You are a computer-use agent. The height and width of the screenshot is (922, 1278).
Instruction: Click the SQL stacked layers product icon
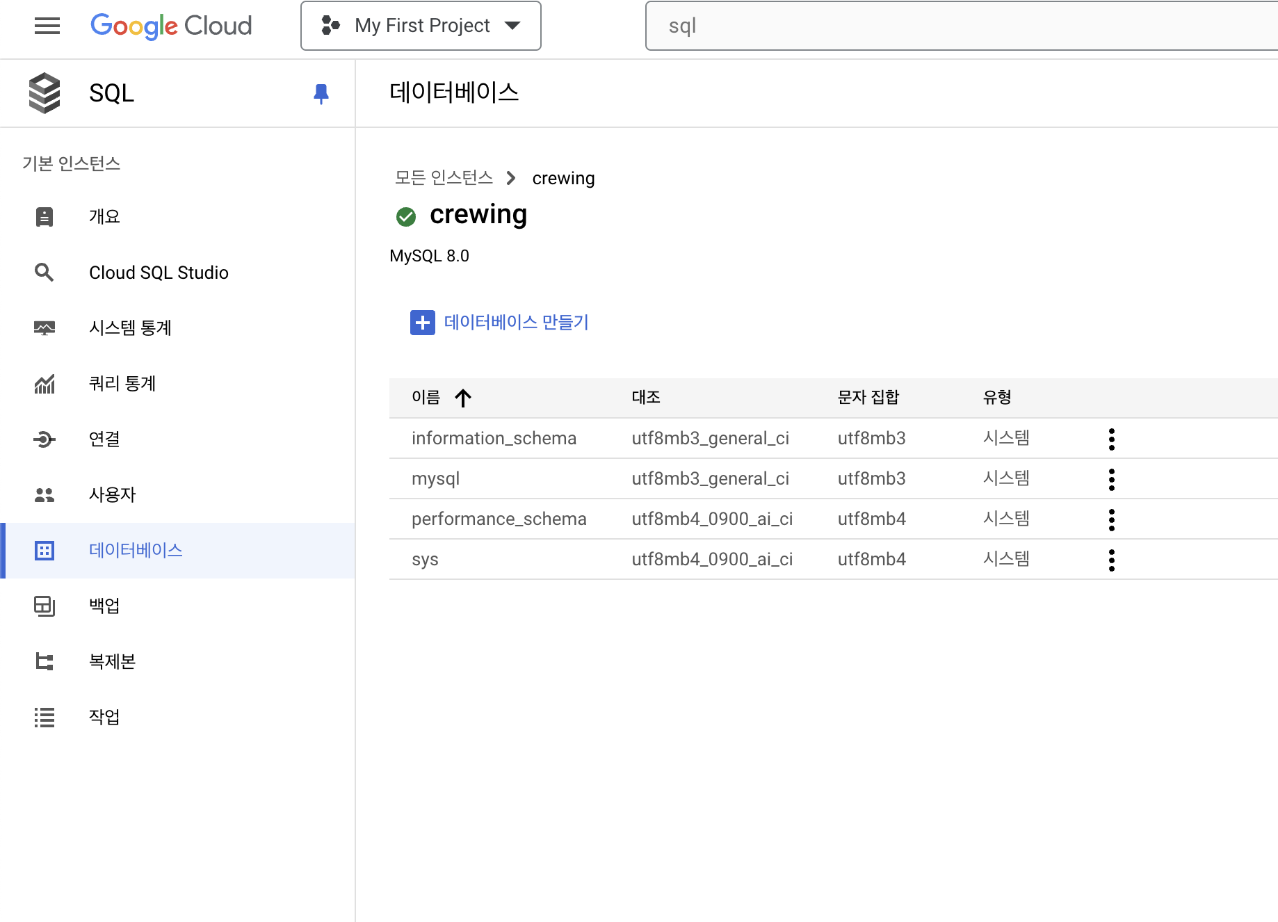pos(45,93)
